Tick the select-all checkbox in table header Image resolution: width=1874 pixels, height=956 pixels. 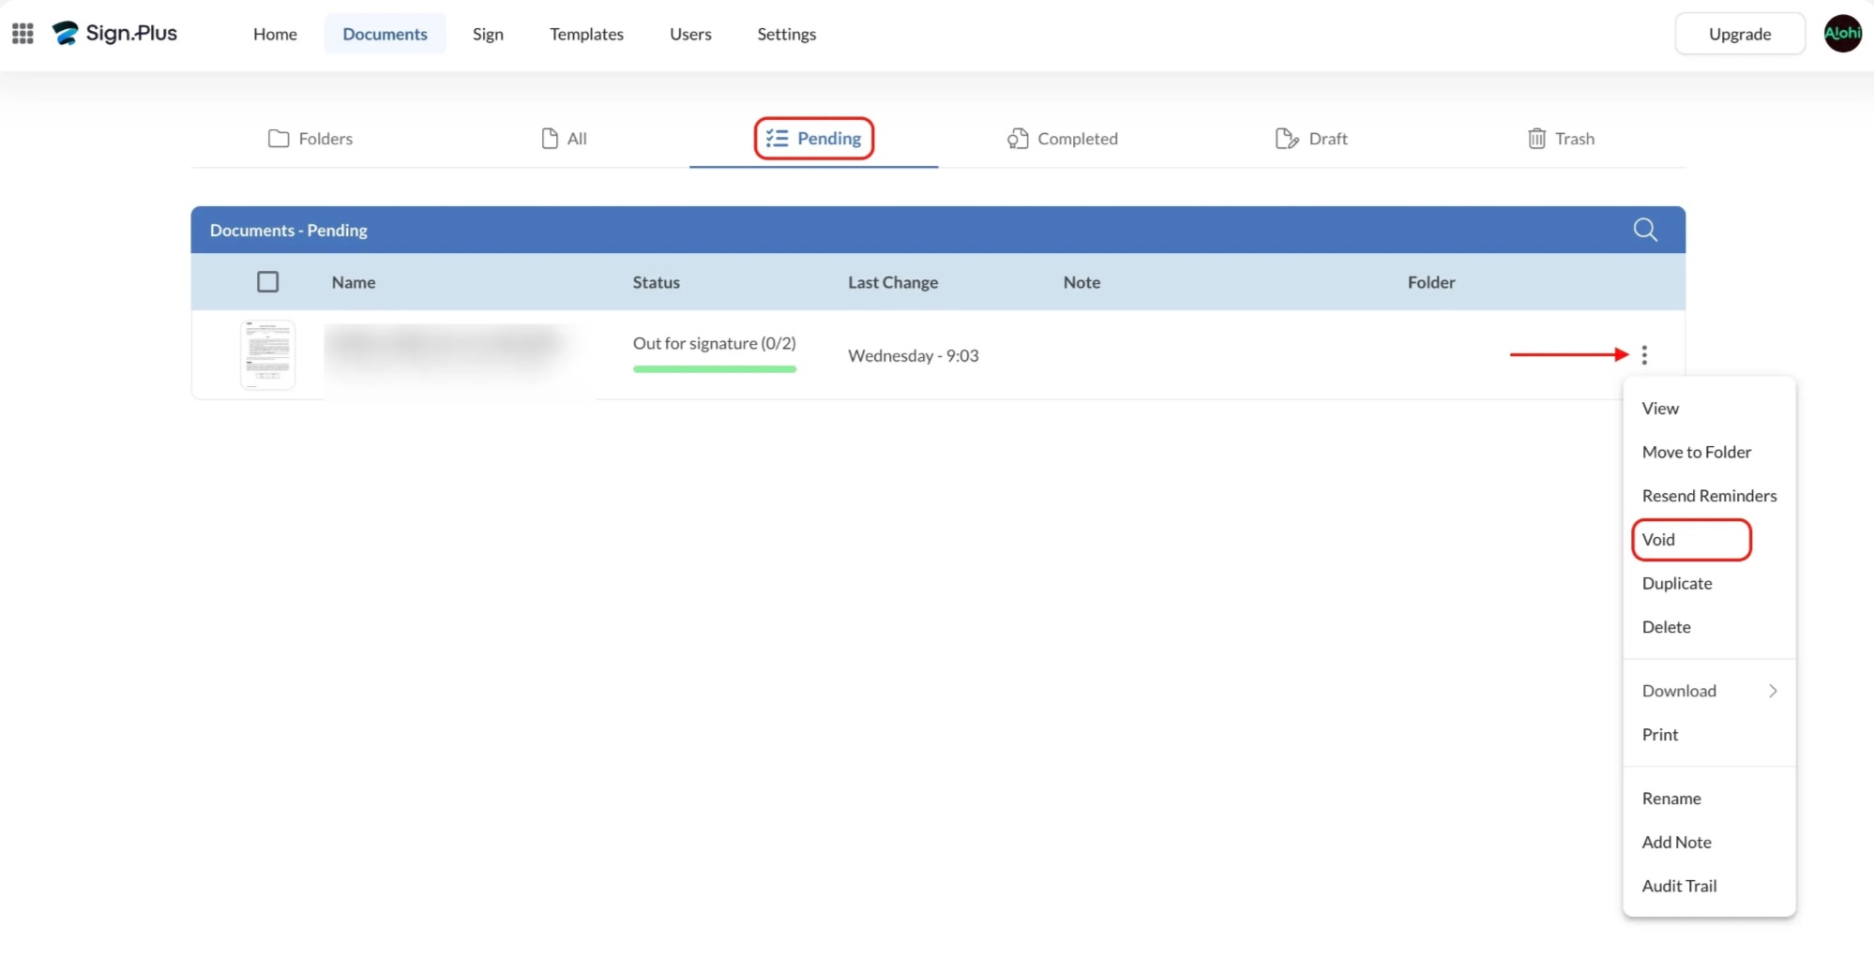click(x=268, y=282)
